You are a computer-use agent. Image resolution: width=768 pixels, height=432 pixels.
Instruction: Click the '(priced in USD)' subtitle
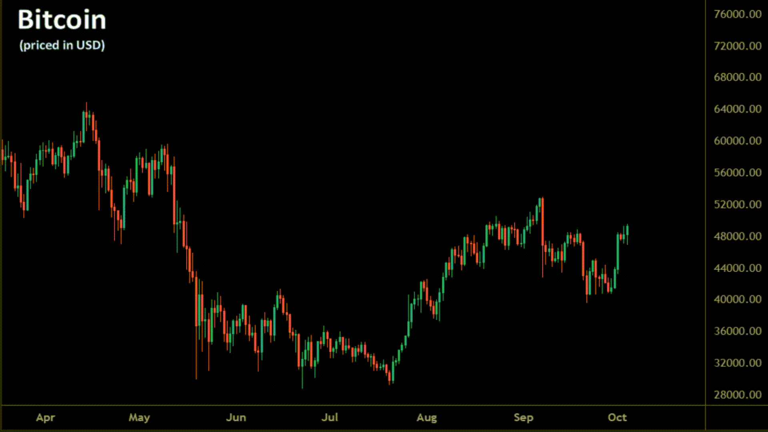(x=62, y=45)
